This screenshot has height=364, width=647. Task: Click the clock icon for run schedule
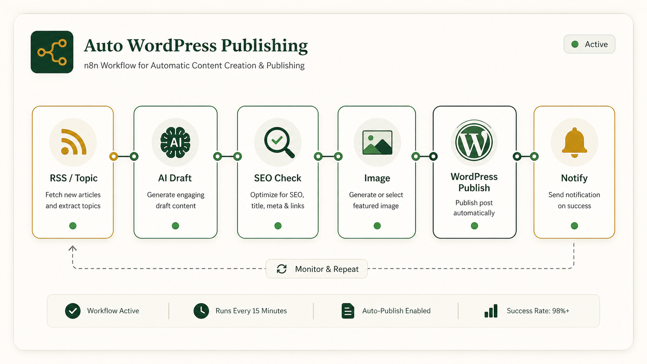(x=201, y=311)
